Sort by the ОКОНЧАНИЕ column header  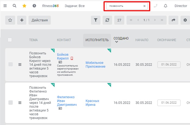point(167,40)
